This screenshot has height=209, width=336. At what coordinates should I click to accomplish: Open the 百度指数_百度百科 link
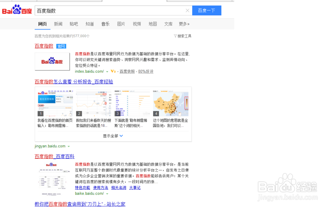pos(54,156)
